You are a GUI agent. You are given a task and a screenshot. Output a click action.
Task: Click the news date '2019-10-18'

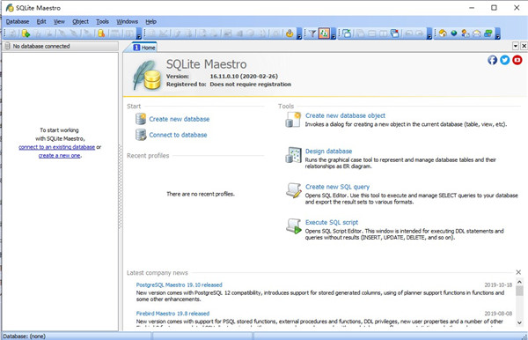pos(498,285)
